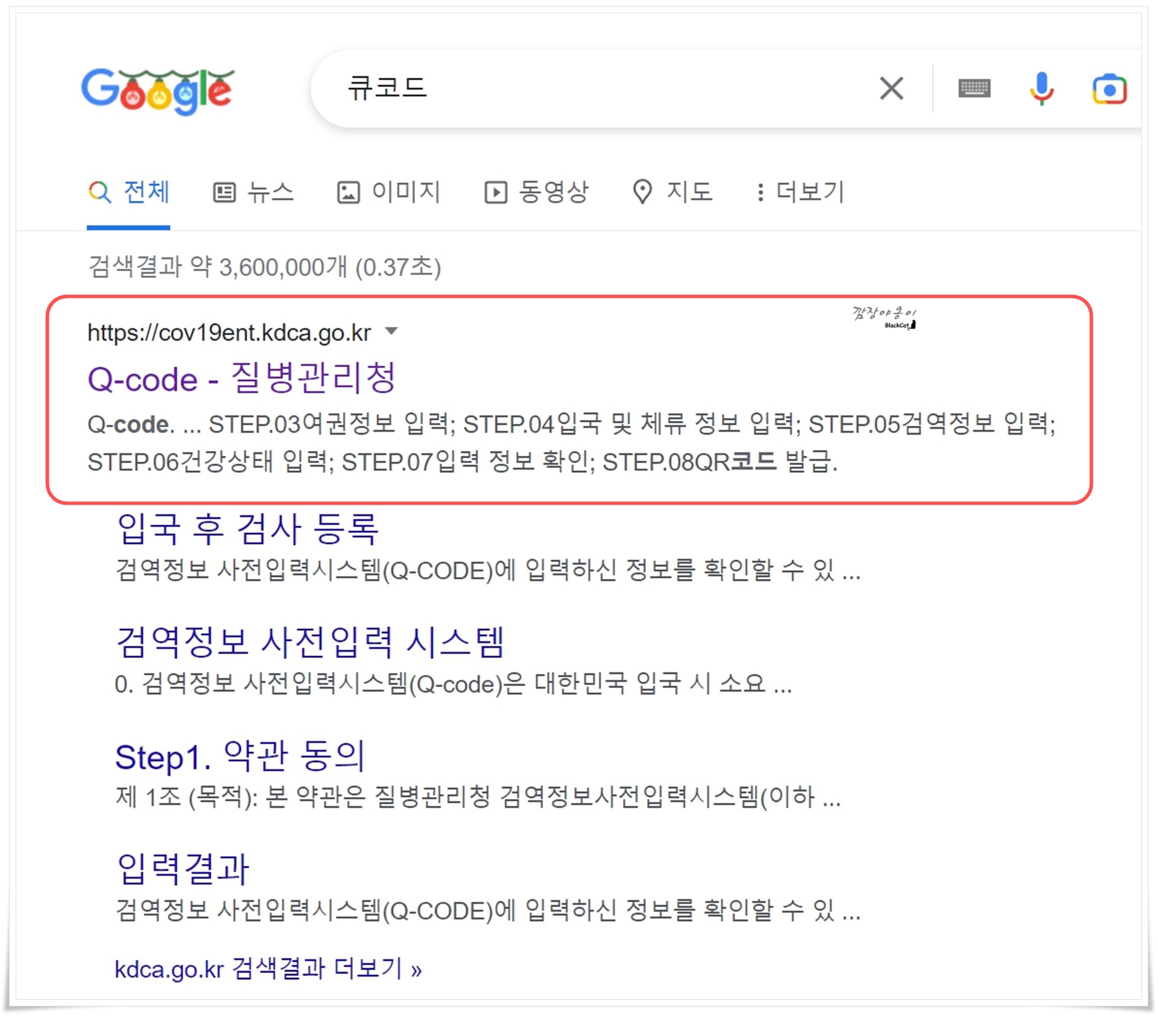The height and width of the screenshot is (1016, 1158).
Task: Open the Step1. 약관 동의 sitelink
Action: [x=240, y=756]
